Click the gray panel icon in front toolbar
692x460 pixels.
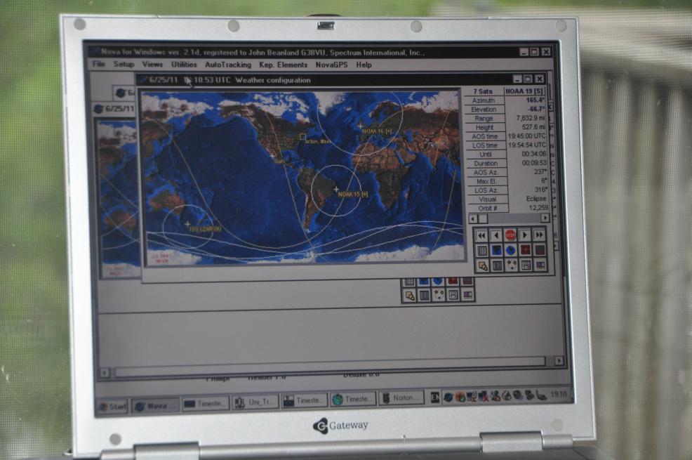[x=497, y=265]
